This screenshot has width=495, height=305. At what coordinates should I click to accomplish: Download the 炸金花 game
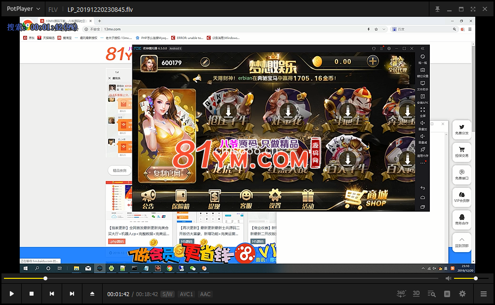click(x=288, y=111)
